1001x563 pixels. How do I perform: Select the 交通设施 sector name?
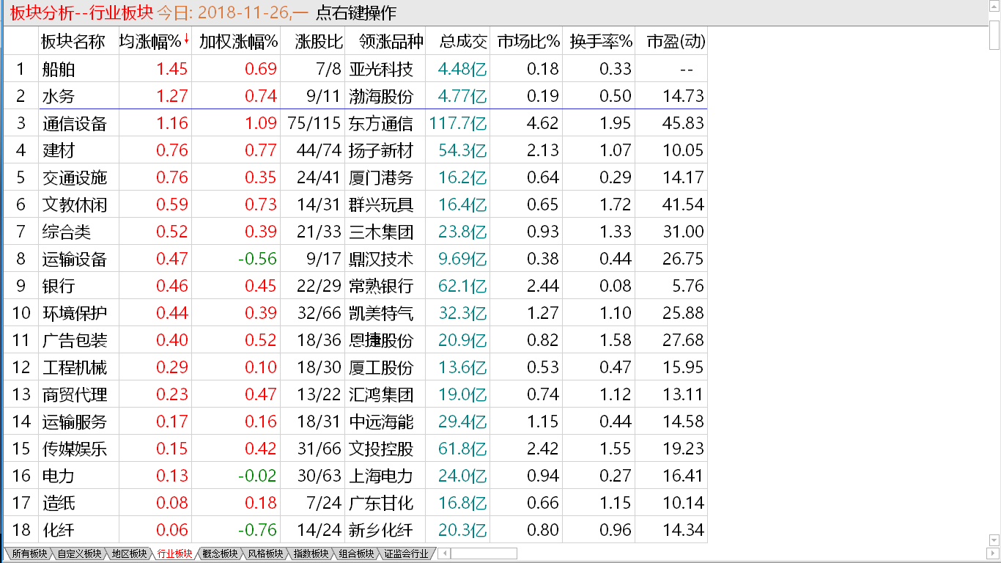(75, 177)
